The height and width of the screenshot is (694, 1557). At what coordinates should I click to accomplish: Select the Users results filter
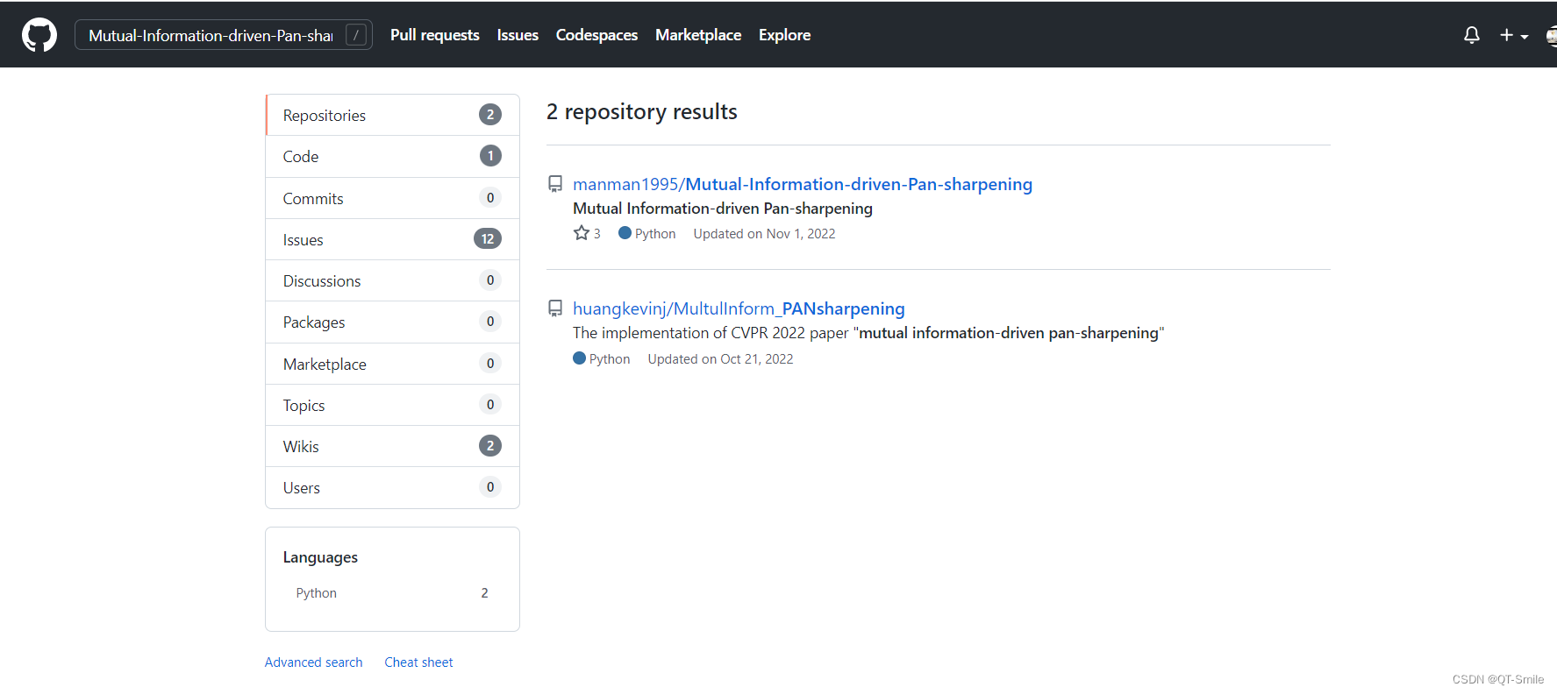[x=392, y=487]
